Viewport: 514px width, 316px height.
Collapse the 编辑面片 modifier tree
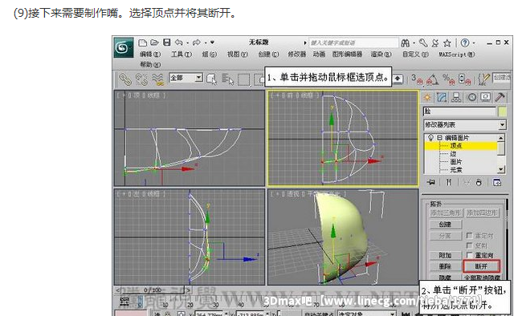click(439, 137)
